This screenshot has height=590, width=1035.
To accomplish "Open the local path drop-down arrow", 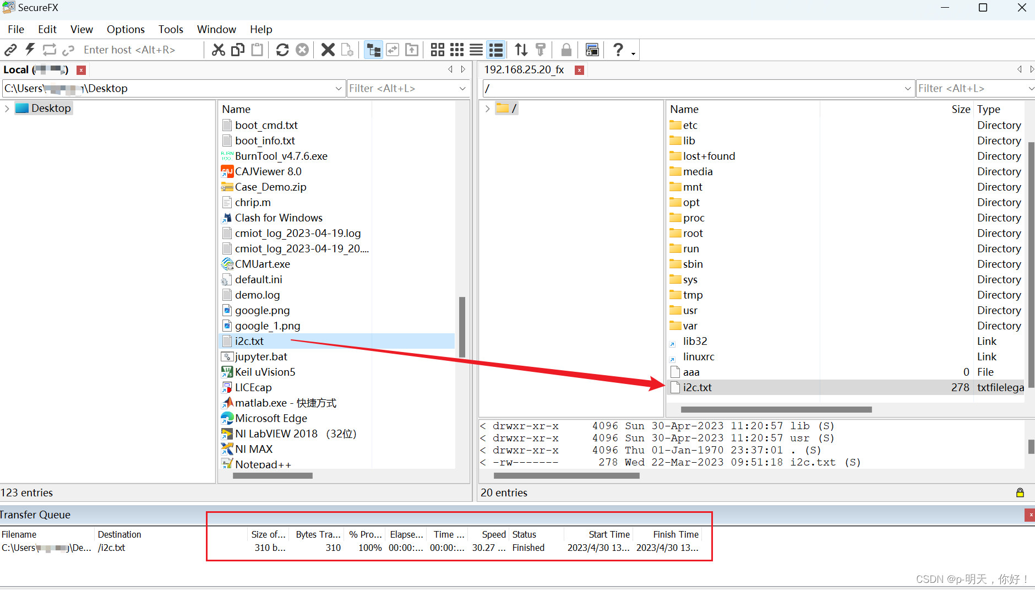I will click(337, 88).
